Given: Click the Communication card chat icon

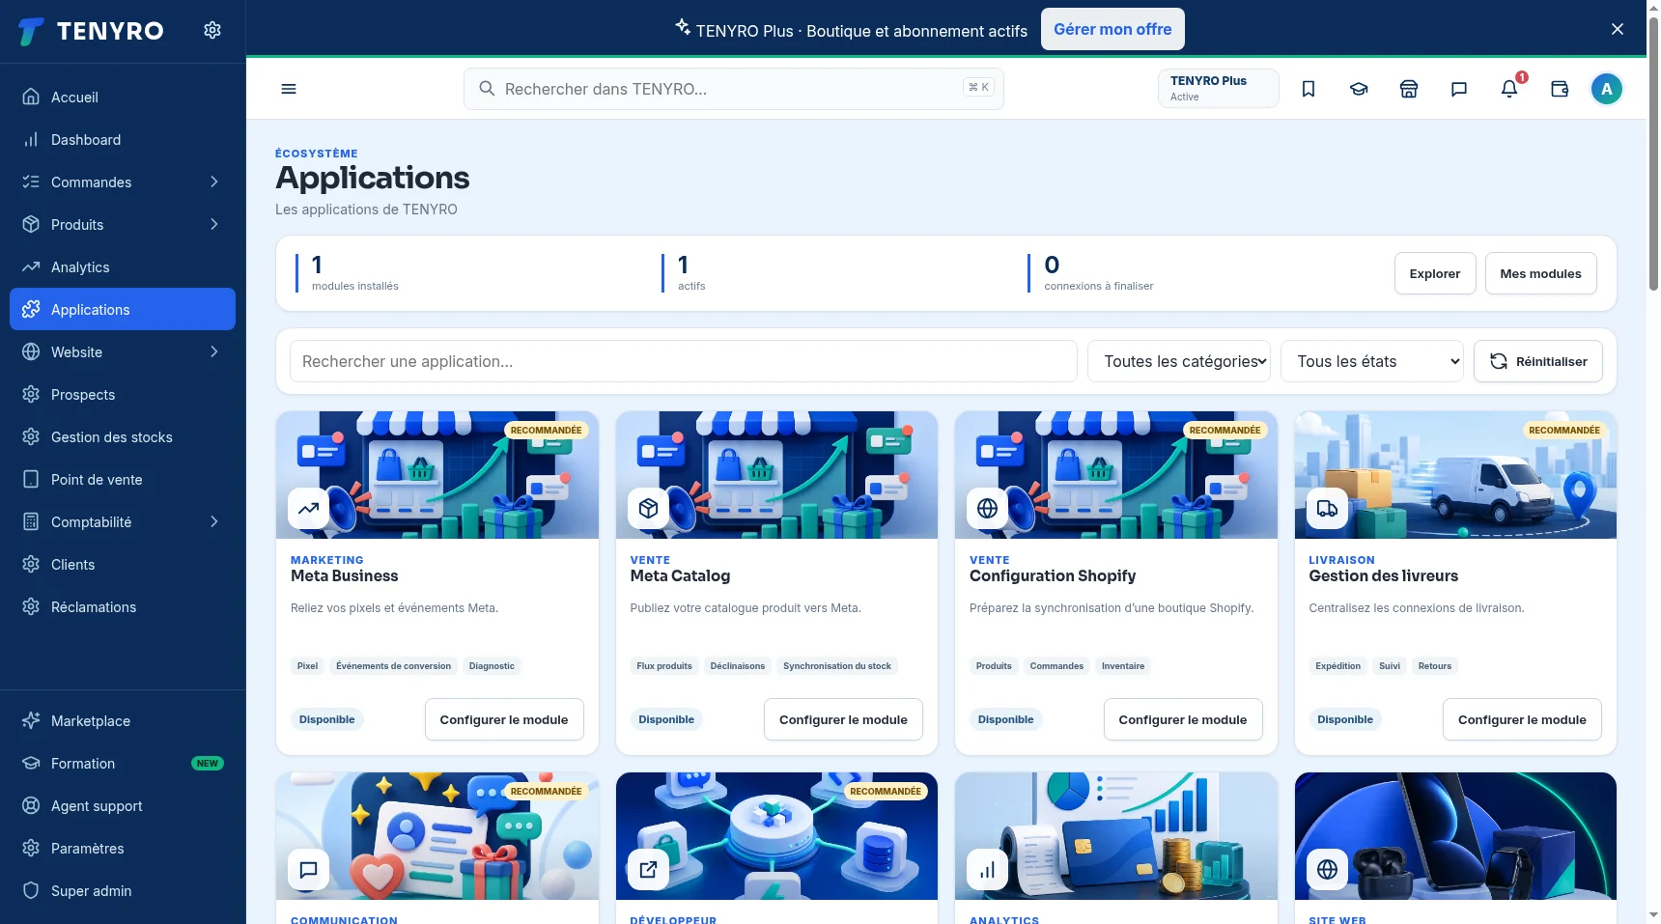Looking at the screenshot, I should click(309, 870).
